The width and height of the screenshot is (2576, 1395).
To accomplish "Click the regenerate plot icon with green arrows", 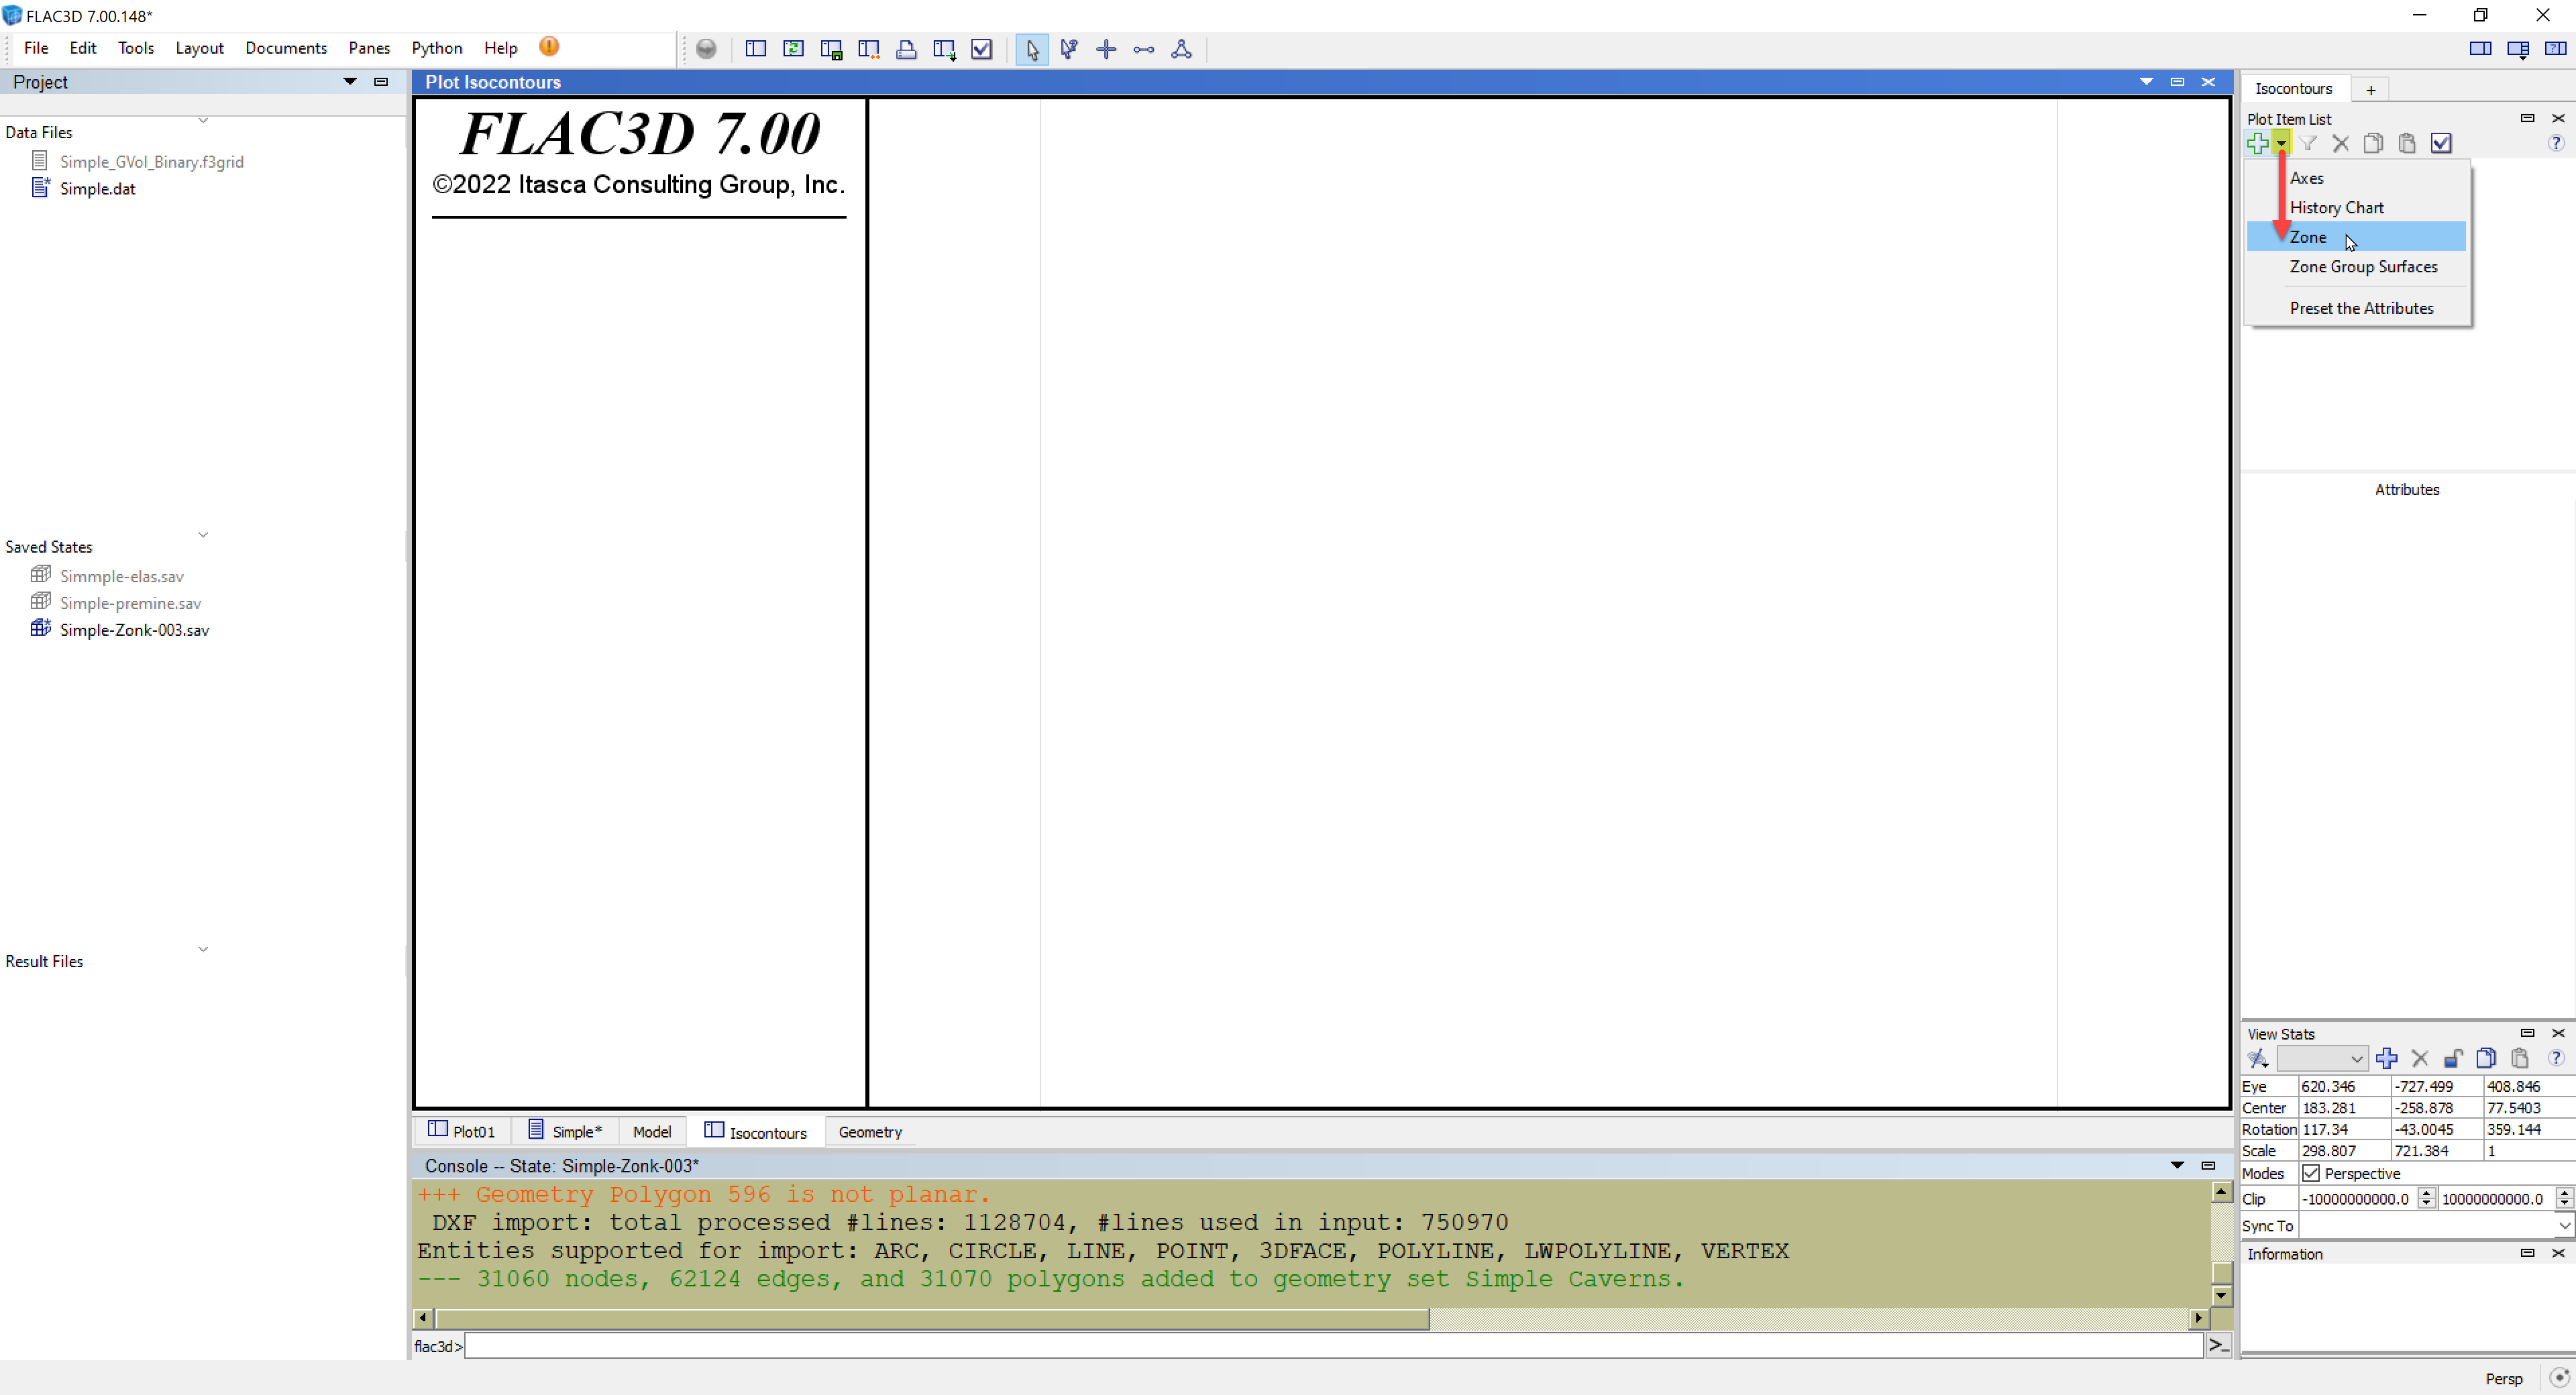I will [794, 49].
